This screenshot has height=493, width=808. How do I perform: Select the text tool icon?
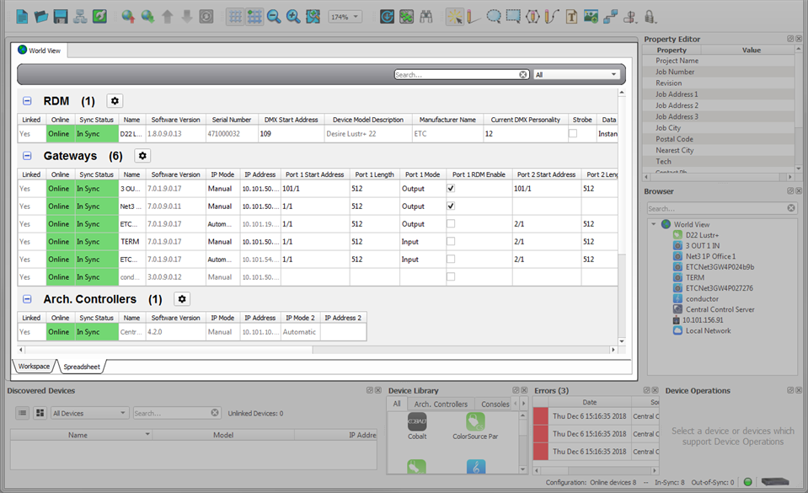571,16
